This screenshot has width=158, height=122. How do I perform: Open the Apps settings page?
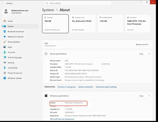point(20,47)
